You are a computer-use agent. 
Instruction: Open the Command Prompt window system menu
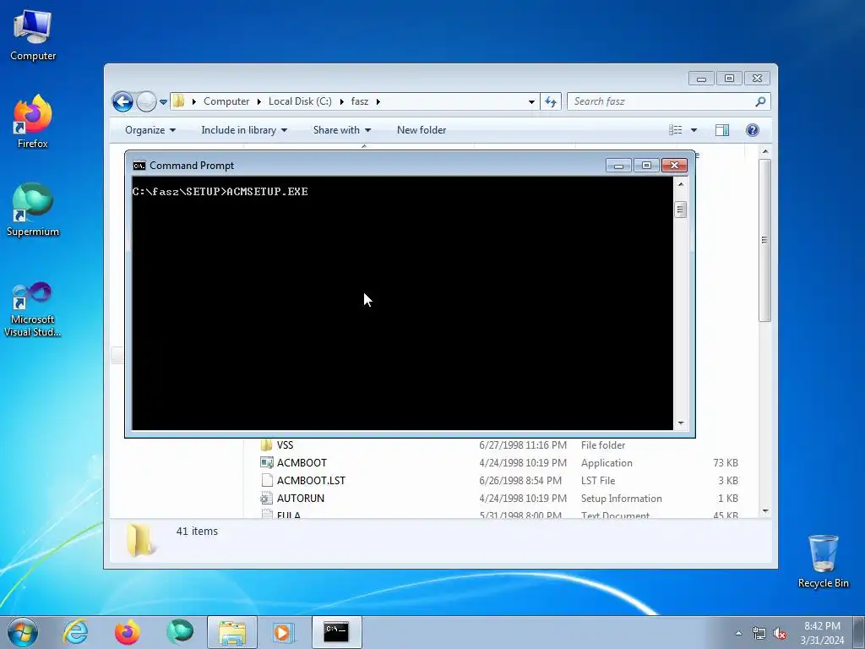click(x=139, y=166)
